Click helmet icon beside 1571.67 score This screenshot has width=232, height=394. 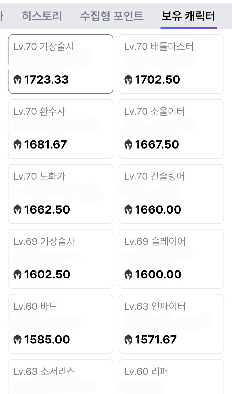click(128, 340)
